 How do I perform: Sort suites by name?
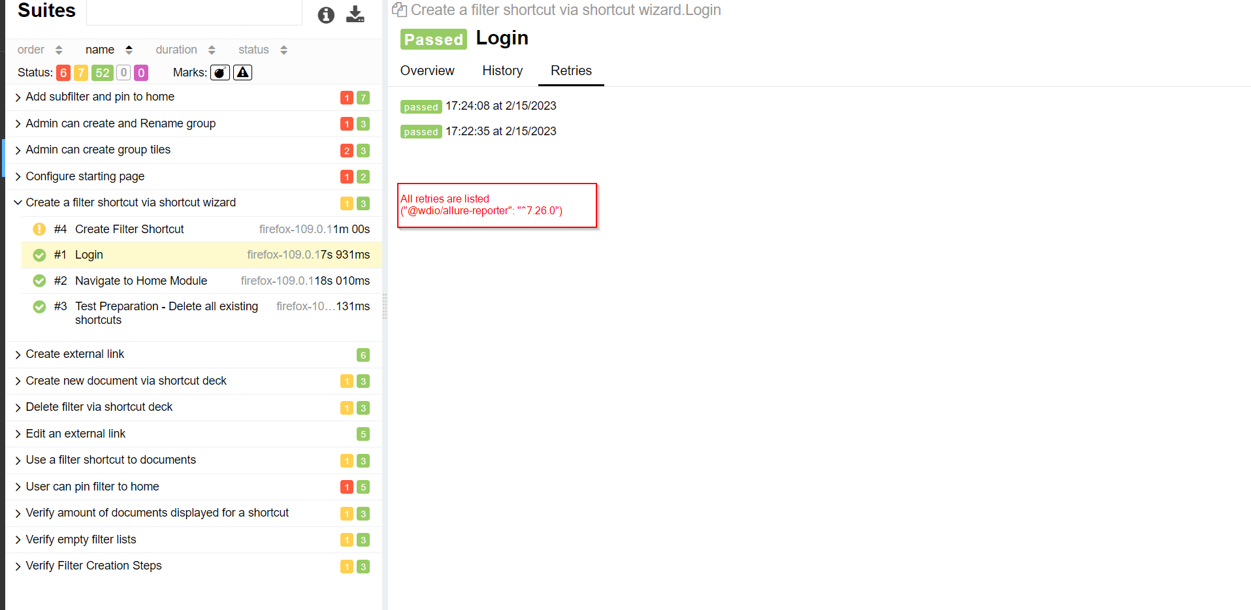109,50
